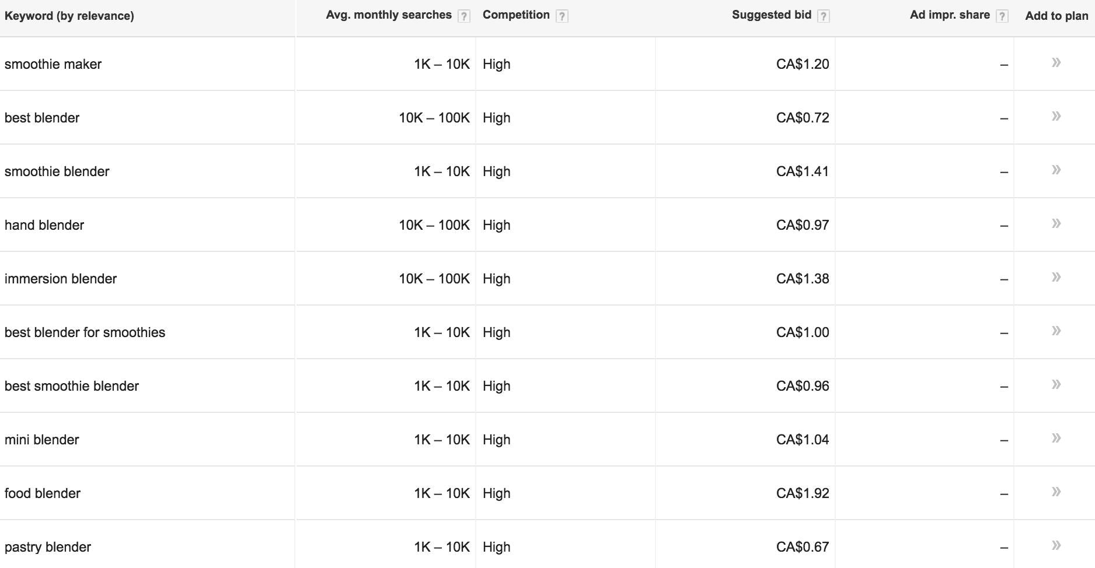Click the Add to plan column header

pyautogui.click(x=1055, y=16)
